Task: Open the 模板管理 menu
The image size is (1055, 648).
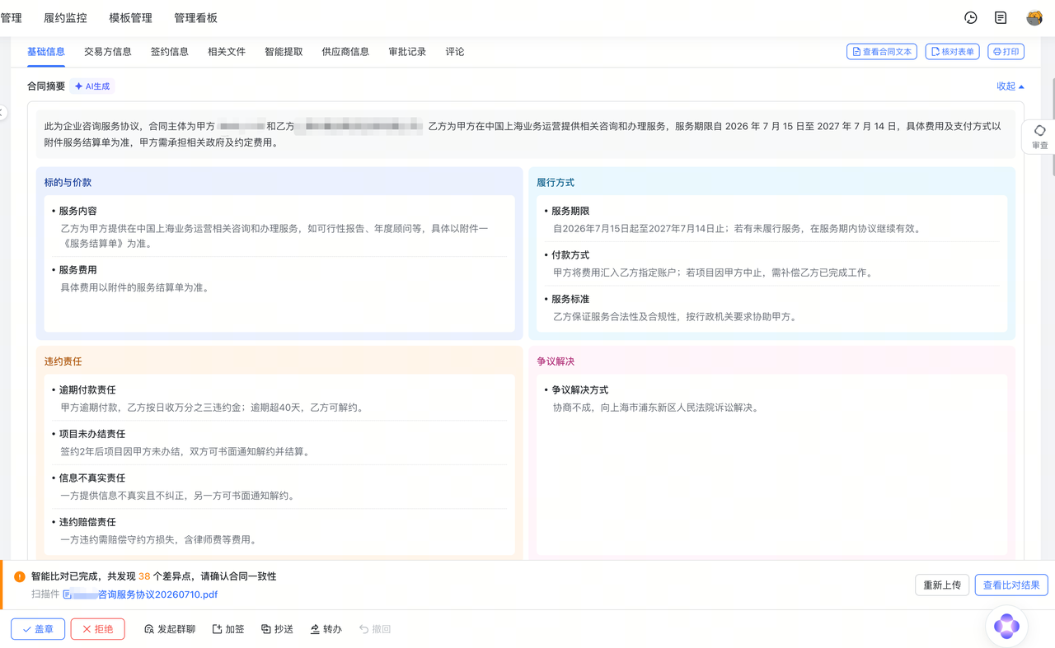Action: (130, 18)
